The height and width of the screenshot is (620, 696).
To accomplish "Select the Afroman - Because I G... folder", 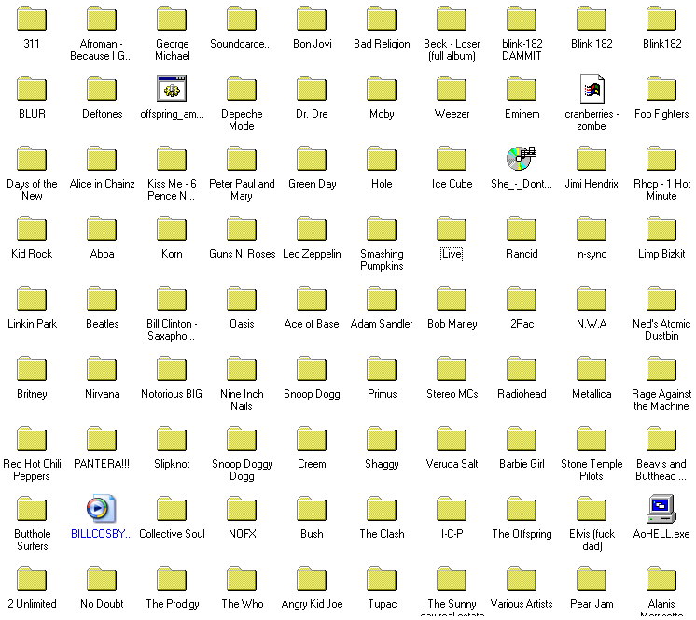I will click(102, 19).
